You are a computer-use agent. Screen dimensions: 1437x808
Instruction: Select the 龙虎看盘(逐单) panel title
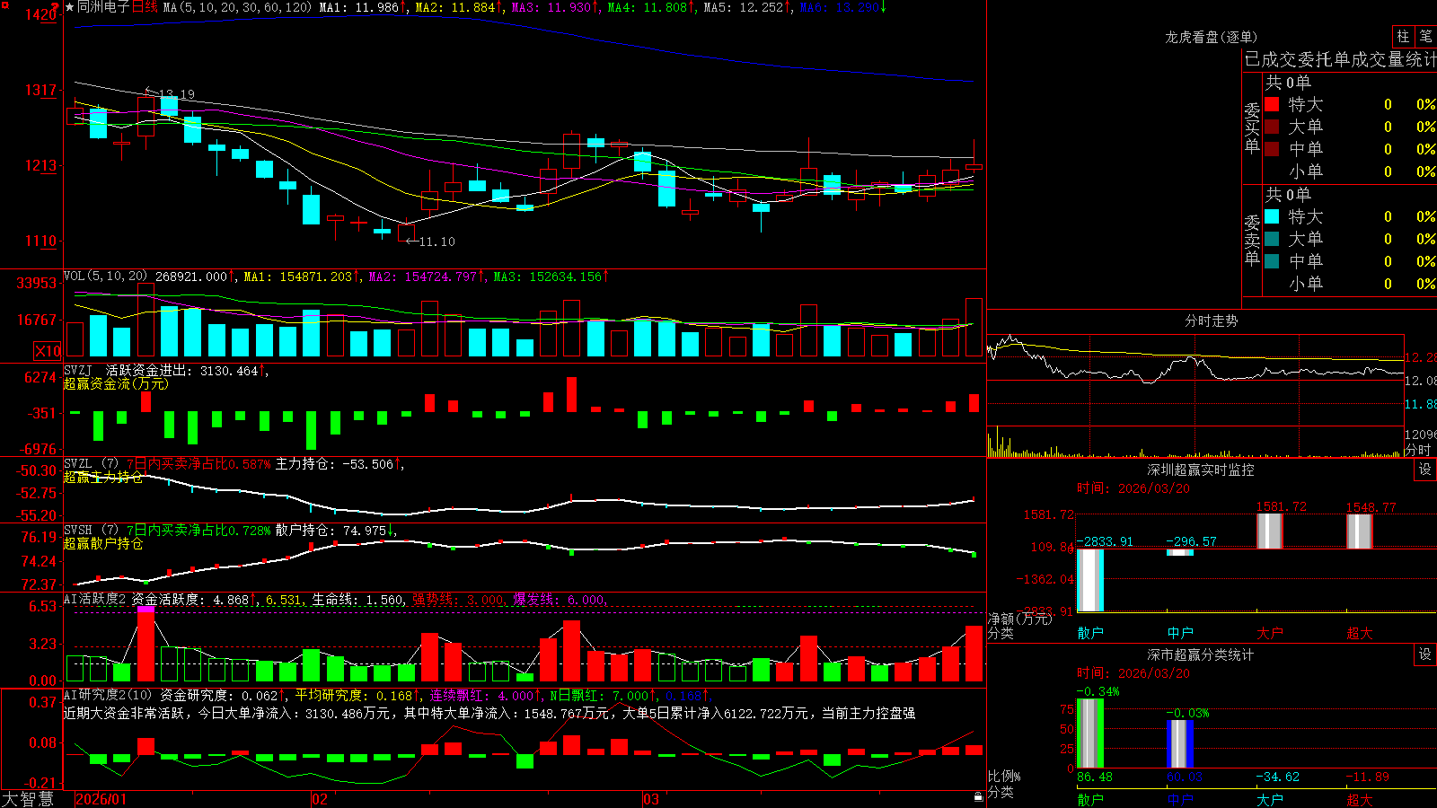(1211, 37)
